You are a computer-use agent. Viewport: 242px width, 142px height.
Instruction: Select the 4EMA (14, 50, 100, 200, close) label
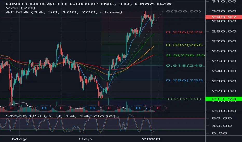[x=64, y=12]
